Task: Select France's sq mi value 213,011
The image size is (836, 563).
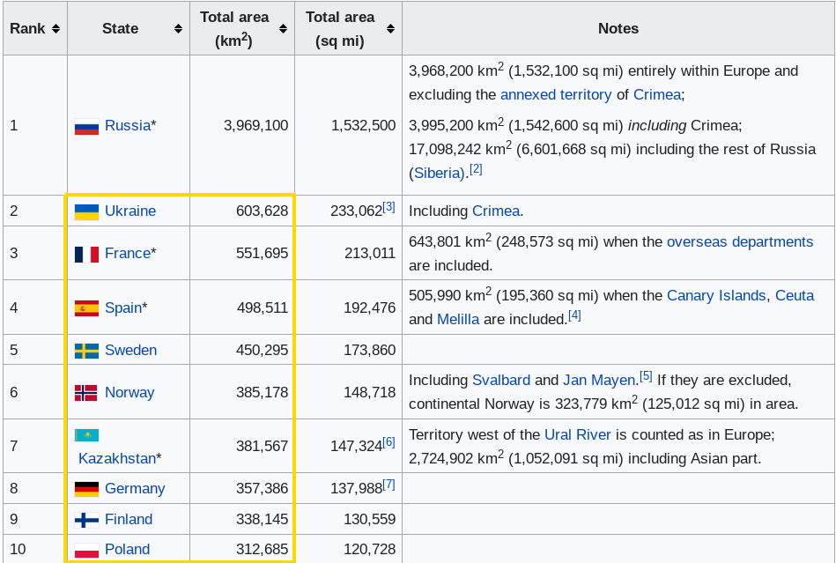Action: (369, 253)
